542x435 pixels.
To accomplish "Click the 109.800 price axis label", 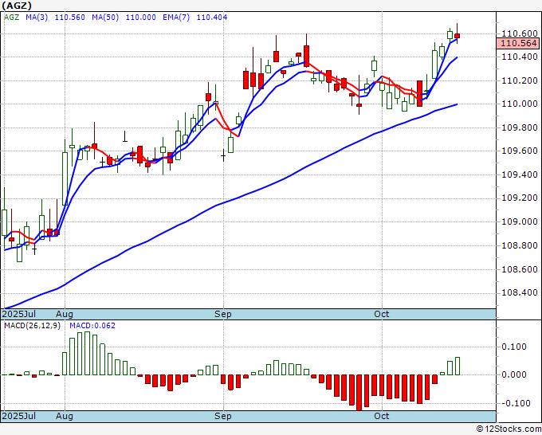I will click(x=520, y=127).
